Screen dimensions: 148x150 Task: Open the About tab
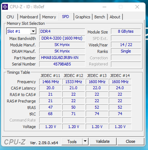click(115, 17)
